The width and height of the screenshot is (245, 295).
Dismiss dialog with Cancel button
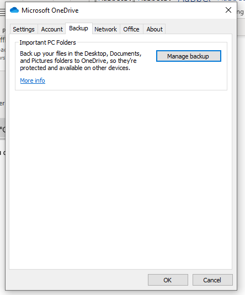pyautogui.click(x=212, y=280)
